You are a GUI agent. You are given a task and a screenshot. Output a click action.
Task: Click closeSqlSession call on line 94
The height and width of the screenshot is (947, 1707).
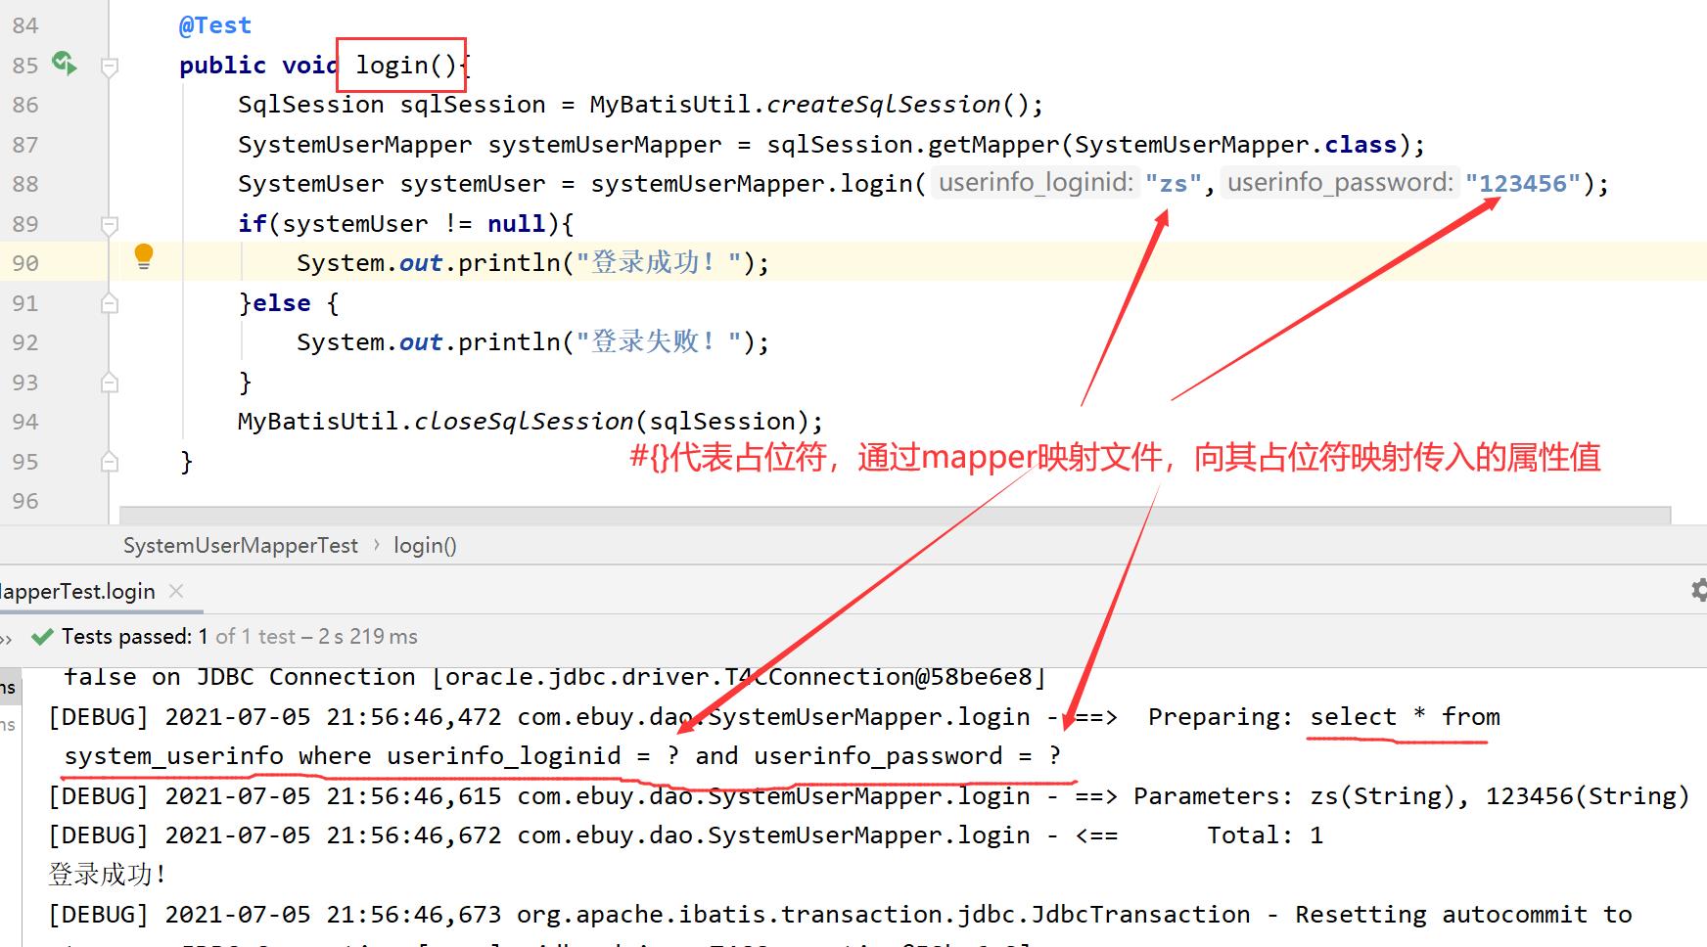(x=524, y=422)
